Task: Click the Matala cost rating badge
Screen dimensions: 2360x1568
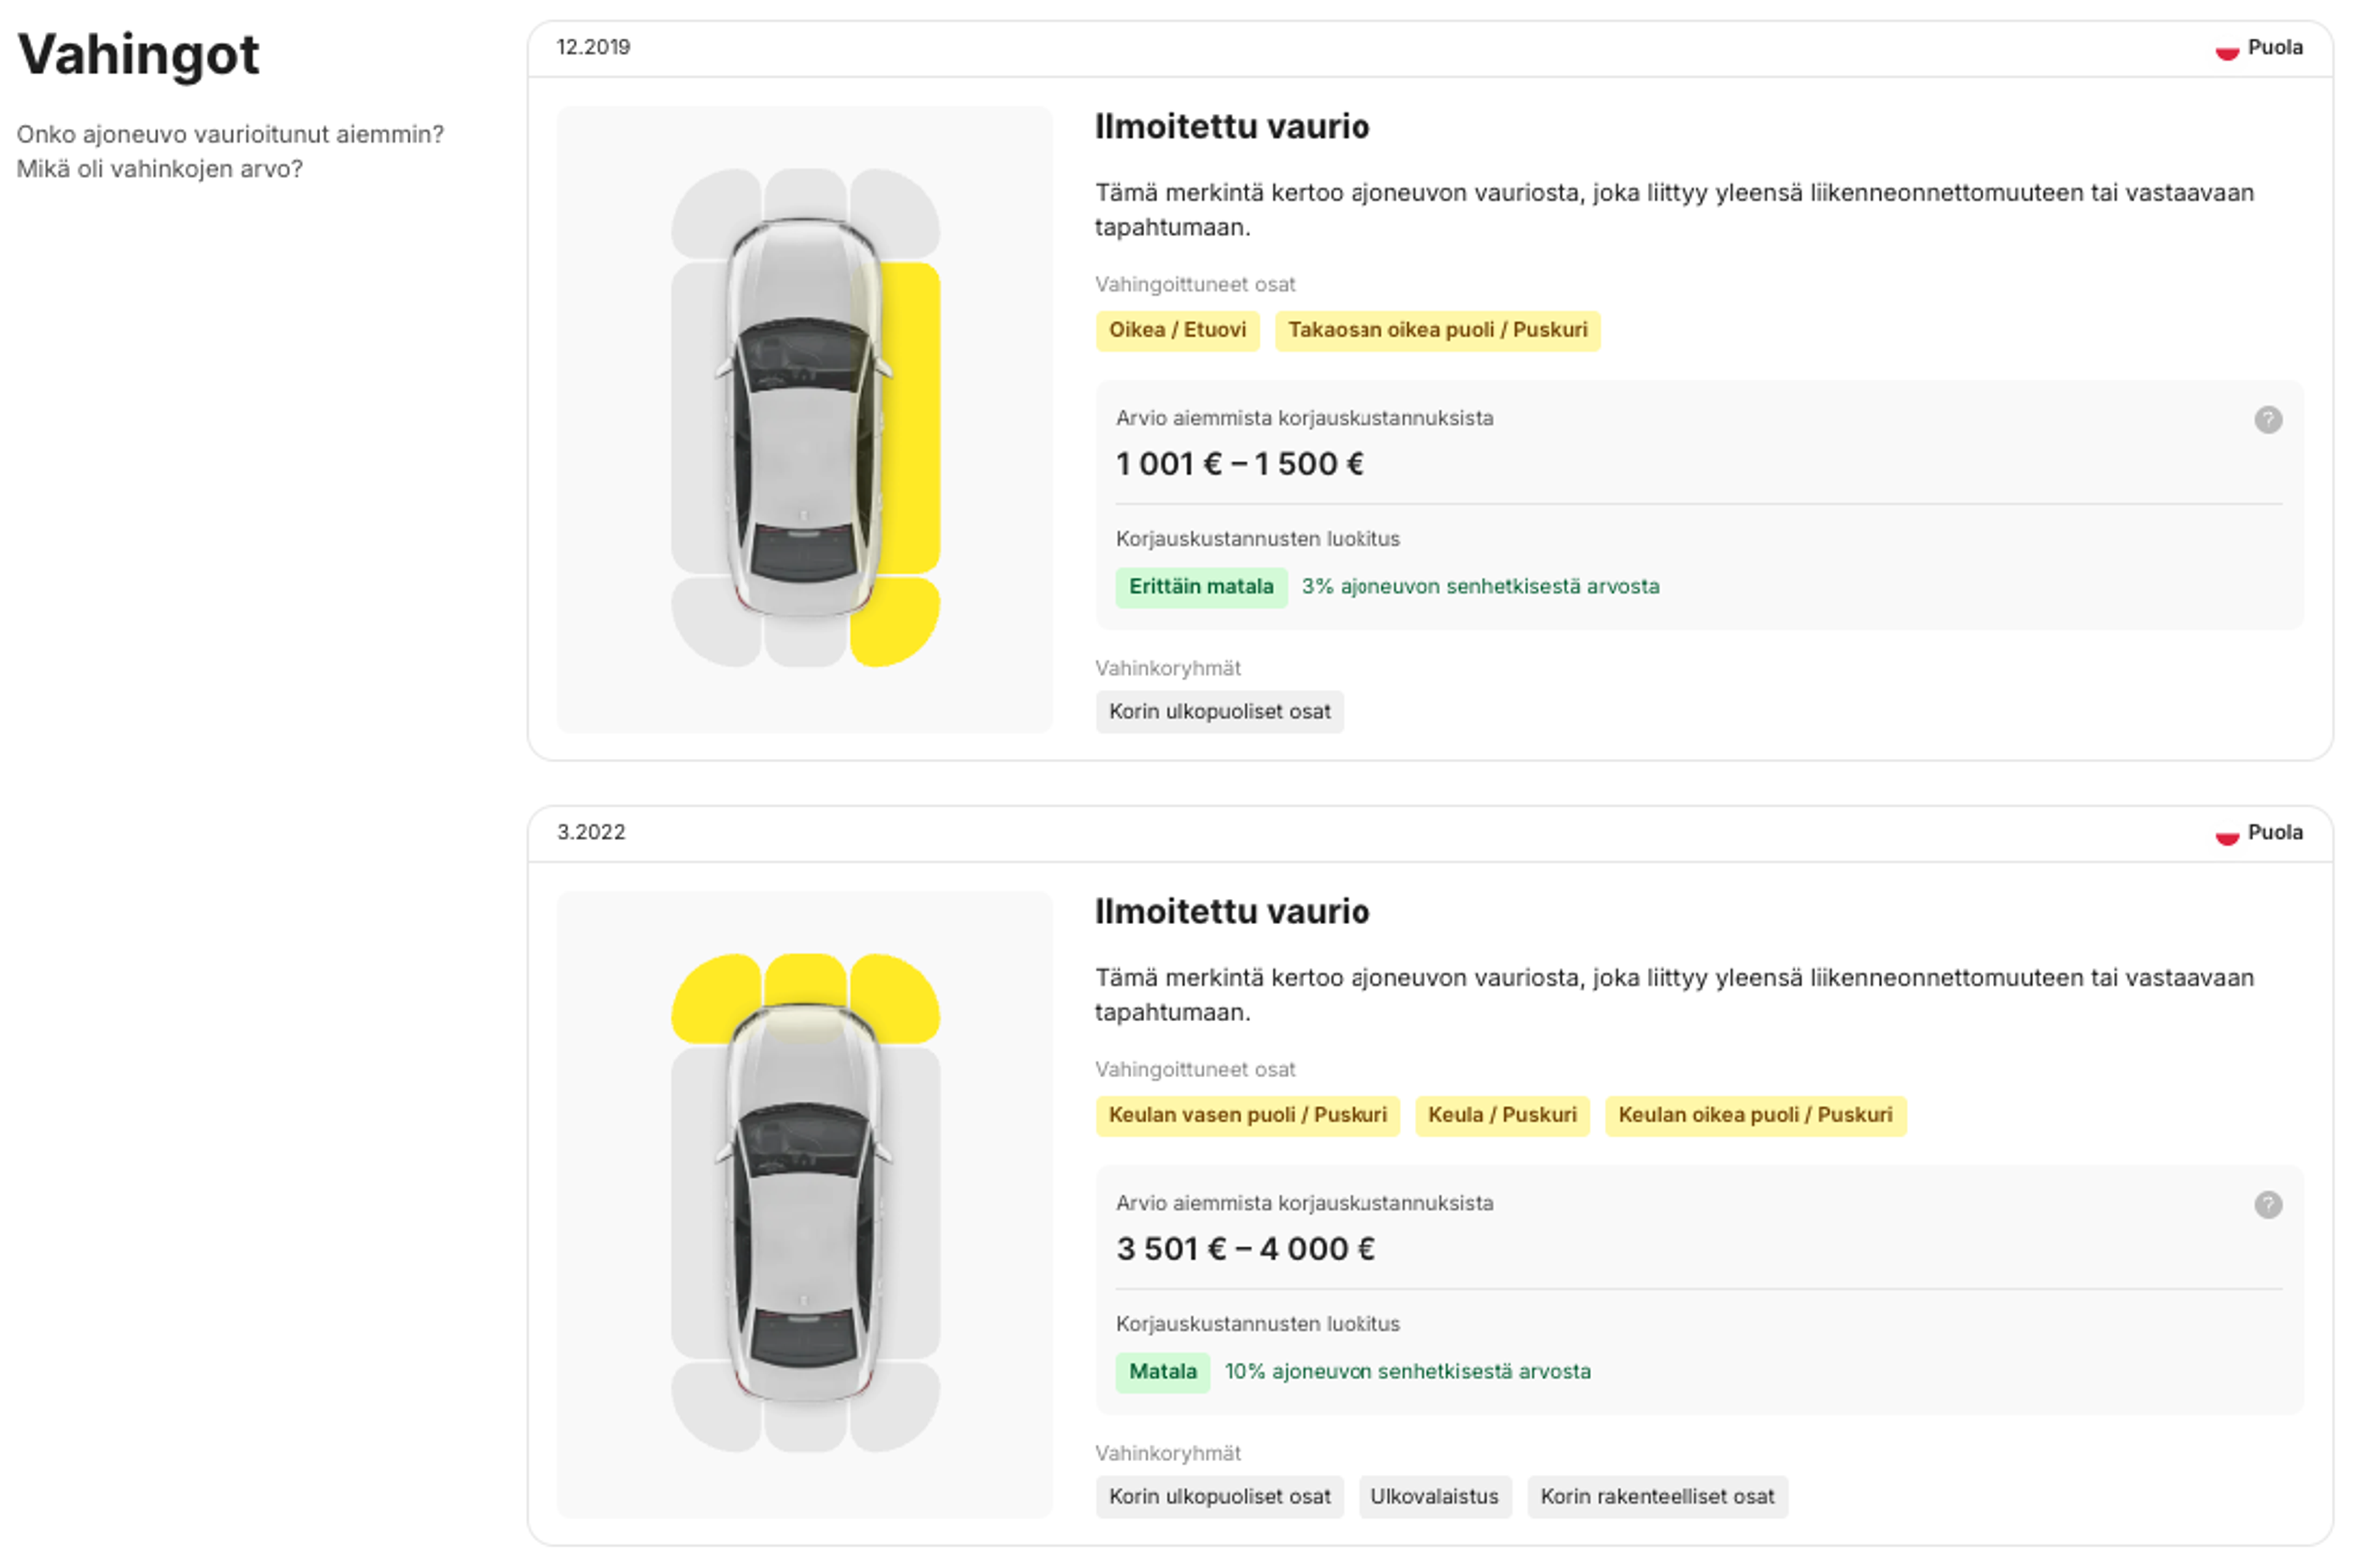Action: click(1162, 1372)
